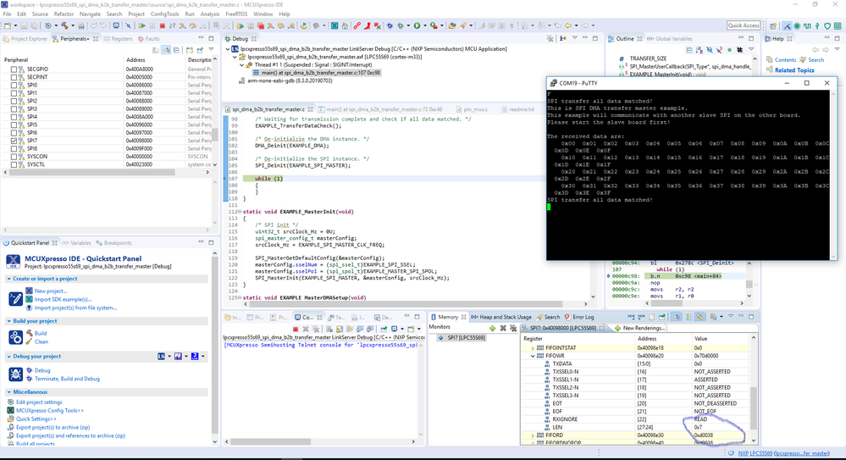
Task: Switch to the Heap and Stack Usage tab
Action: (x=503, y=317)
